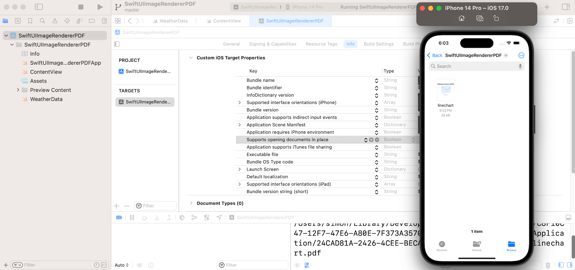
Task: Open the Project navigator folder icon
Action: tap(5, 21)
